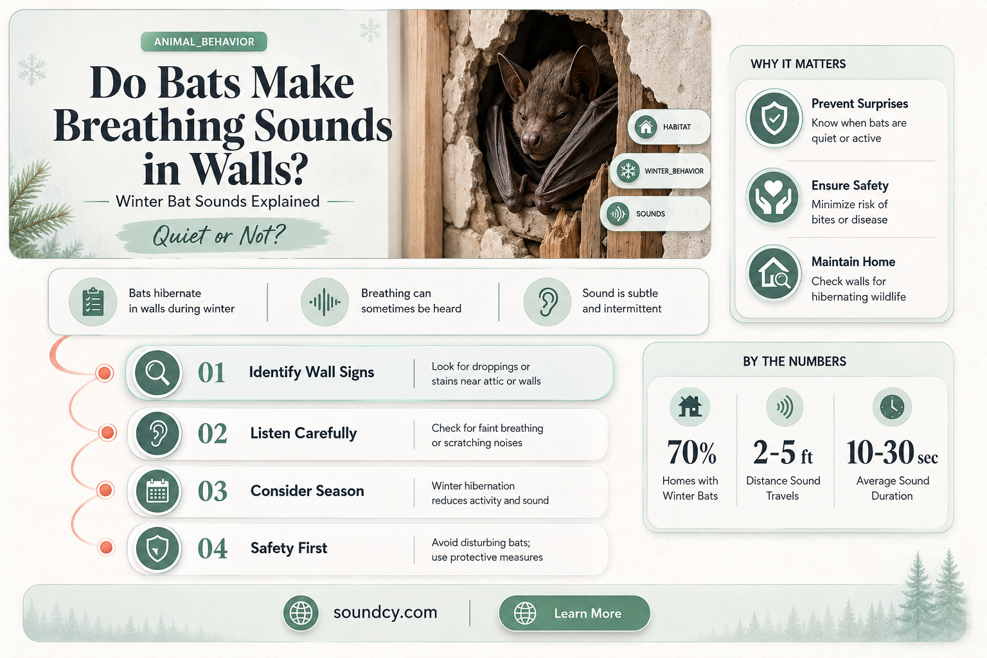Click the Maintain Home heading
Screen dimensions: 987x658
[853, 262]
